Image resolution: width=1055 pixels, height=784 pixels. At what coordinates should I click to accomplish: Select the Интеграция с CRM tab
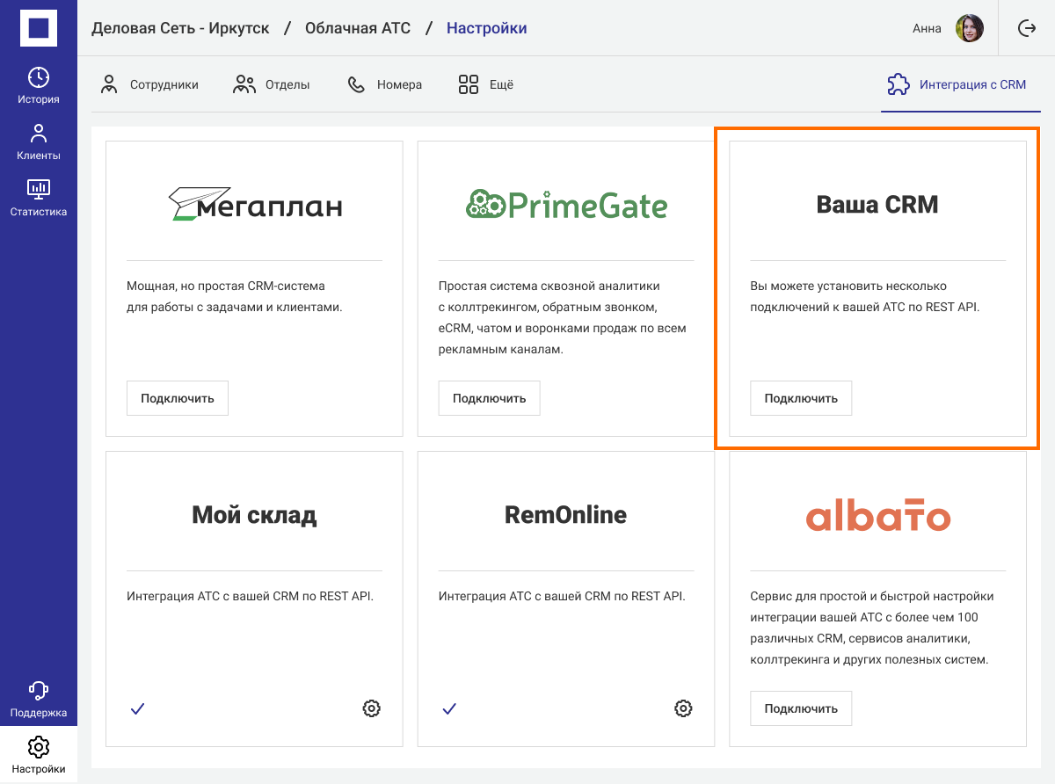[x=957, y=85]
